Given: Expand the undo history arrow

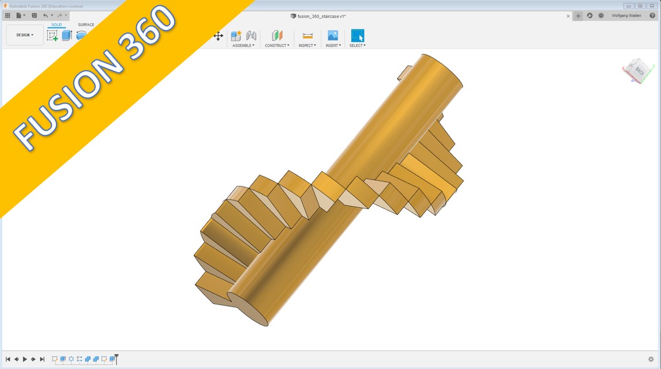Looking at the screenshot, I should coord(52,16).
